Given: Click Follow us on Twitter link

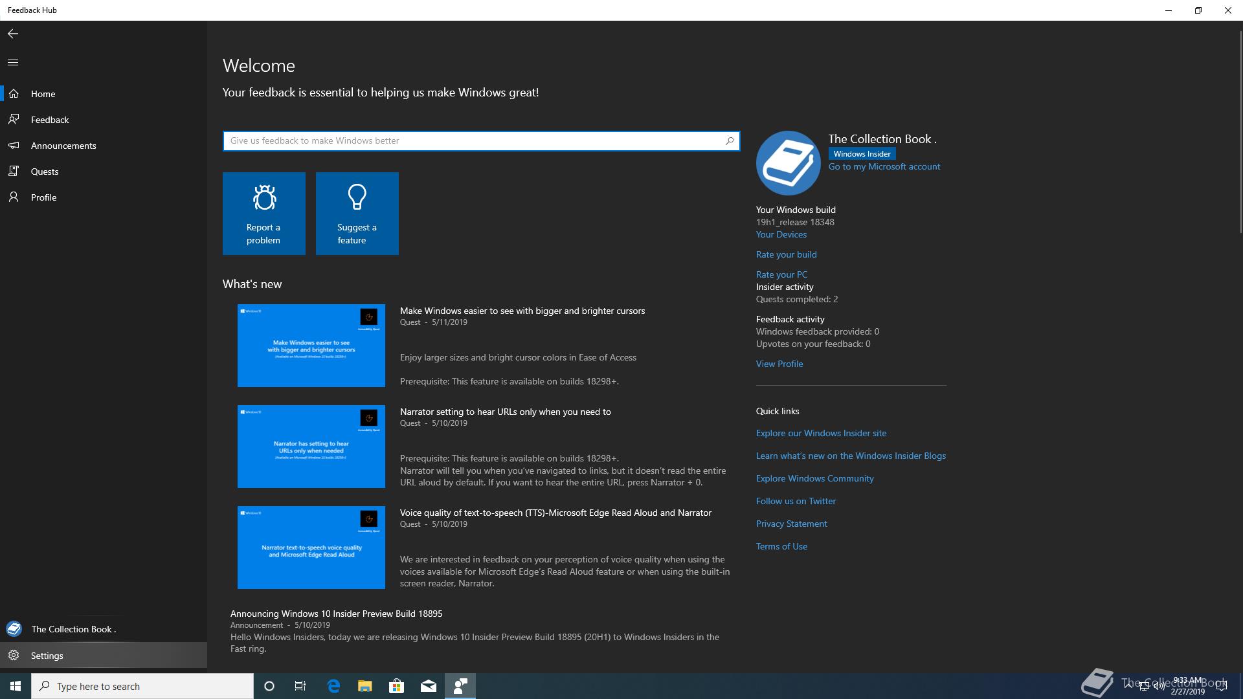Looking at the screenshot, I should (x=796, y=501).
